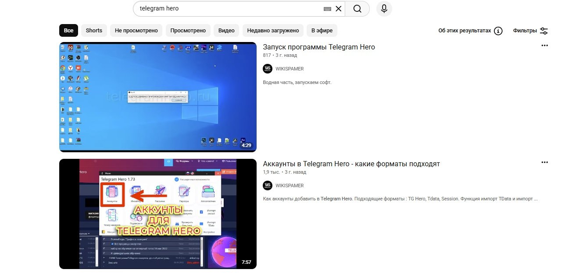Open WIKISPAMER channel name under second video
The height and width of the screenshot is (273, 572).
point(290,185)
